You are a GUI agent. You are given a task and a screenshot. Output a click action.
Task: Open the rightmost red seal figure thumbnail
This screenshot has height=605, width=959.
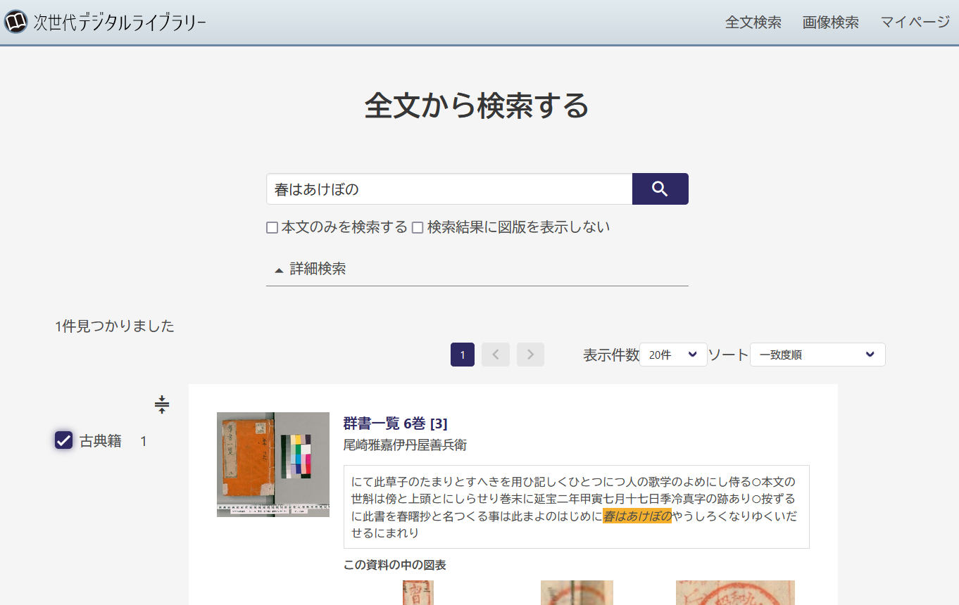tap(735, 592)
